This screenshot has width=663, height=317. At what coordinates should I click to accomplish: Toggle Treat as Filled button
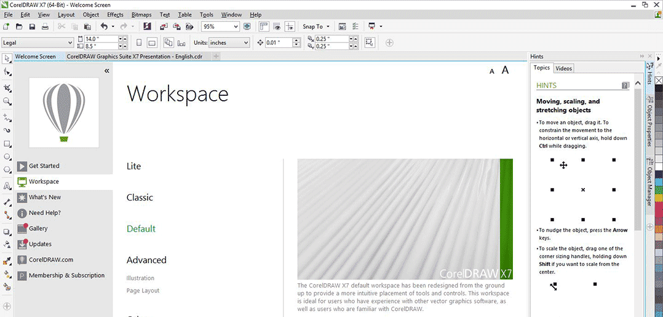pos(370,42)
